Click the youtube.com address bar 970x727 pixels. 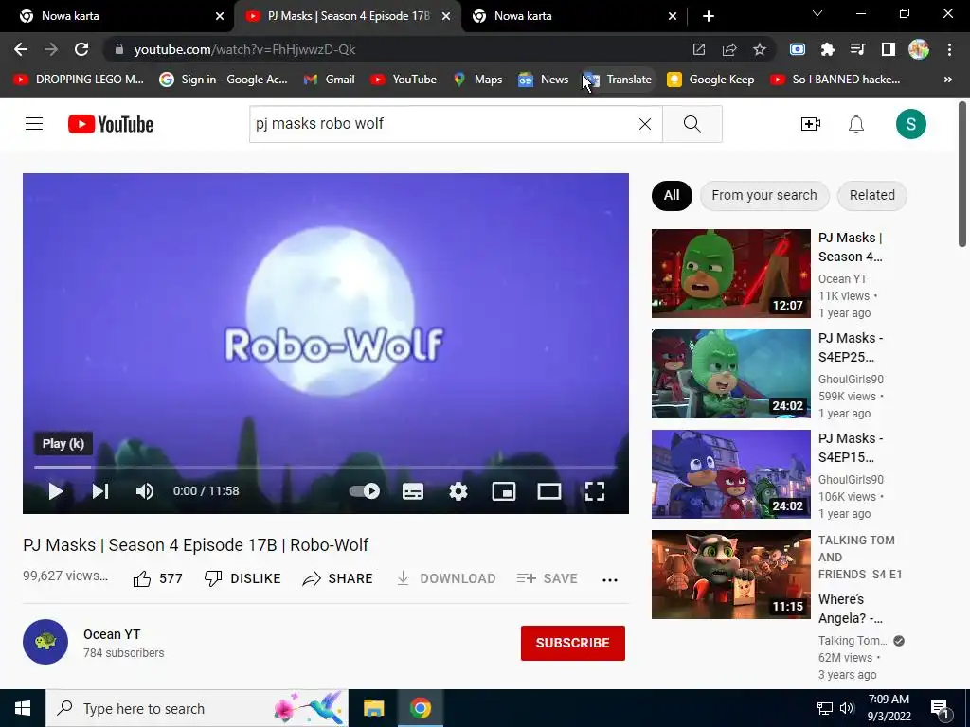tap(396, 49)
